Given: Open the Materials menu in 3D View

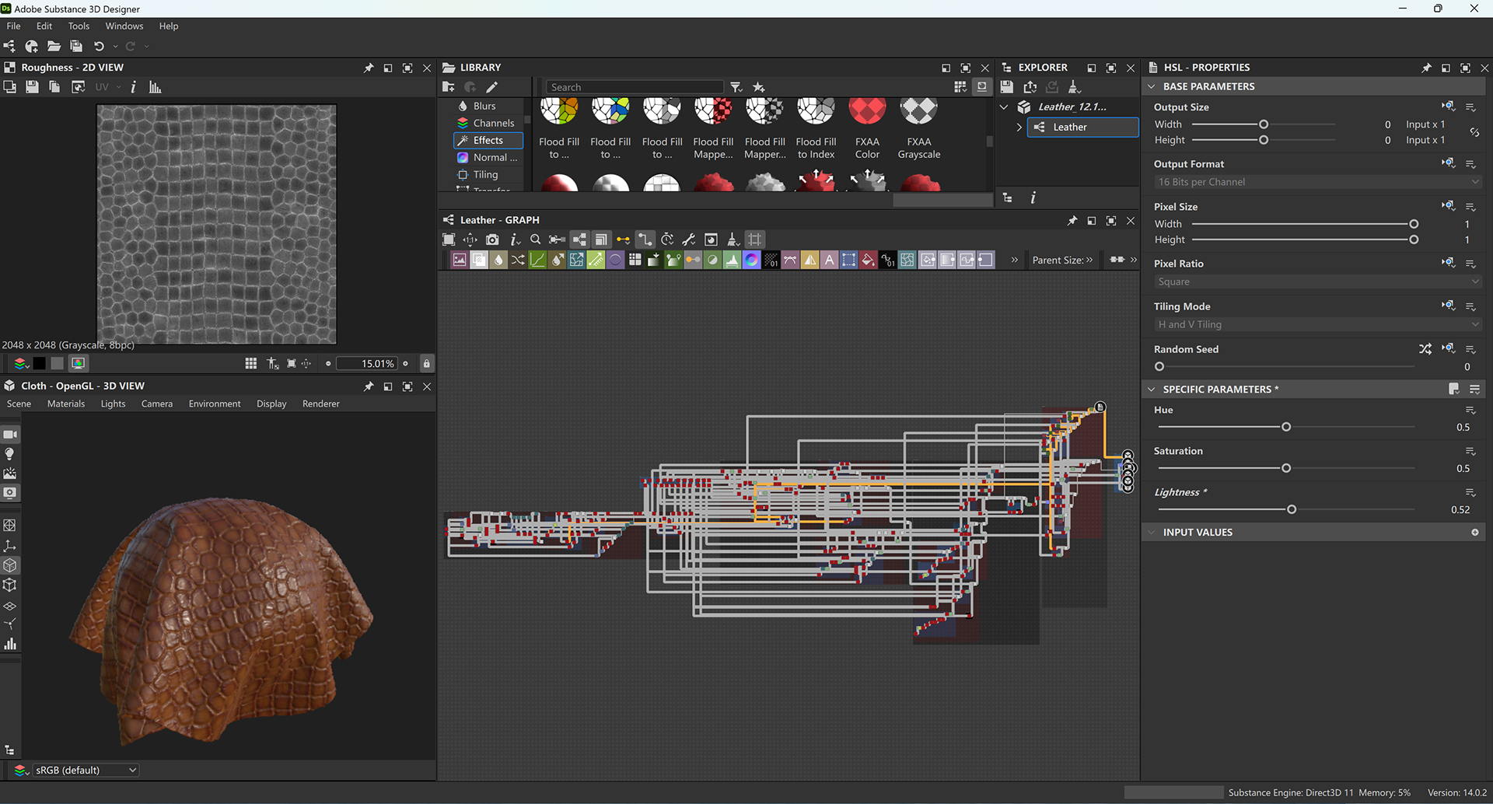Looking at the screenshot, I should click(65, 404).
